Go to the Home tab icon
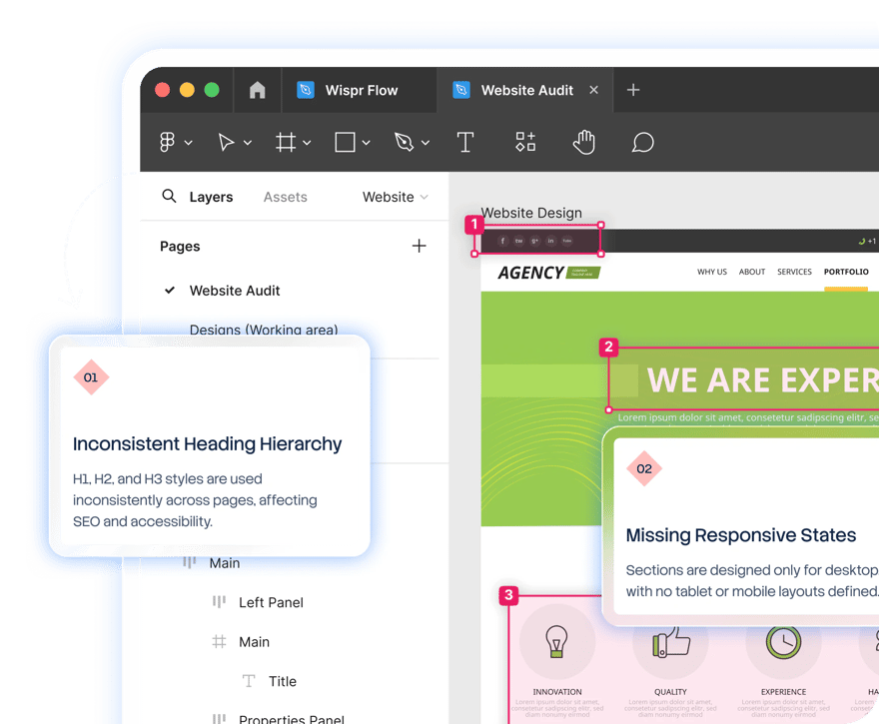879x724 pixels. pos(258,90)
